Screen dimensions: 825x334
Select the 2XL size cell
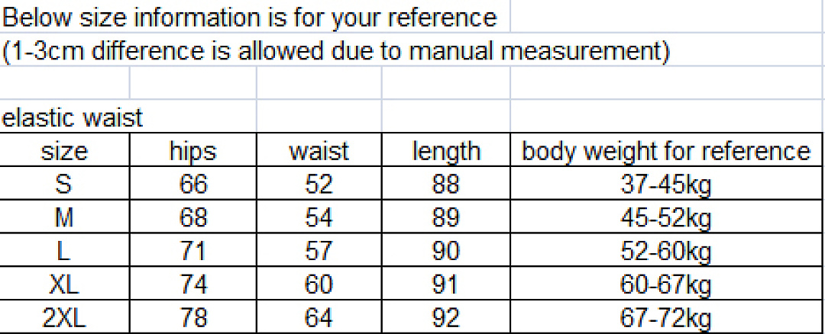[x=64, y=316]
